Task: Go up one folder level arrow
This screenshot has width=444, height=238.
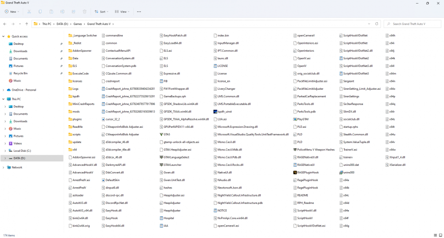Action: pos(27,24)
